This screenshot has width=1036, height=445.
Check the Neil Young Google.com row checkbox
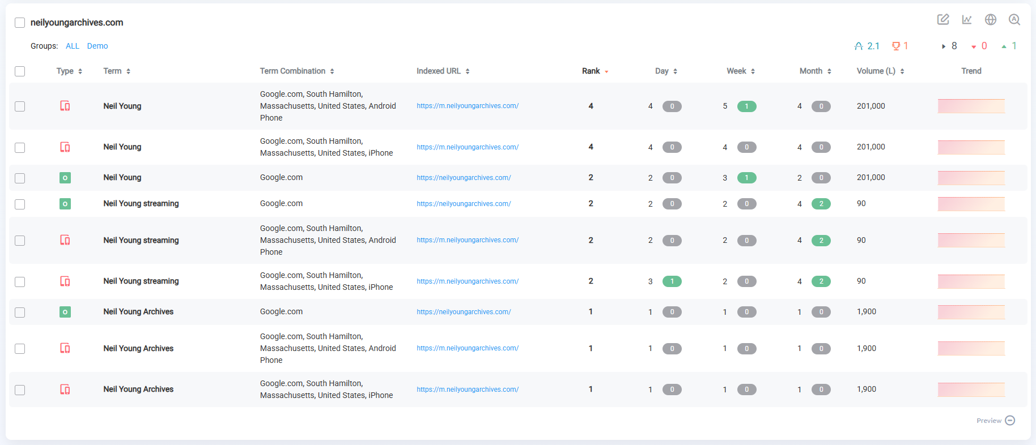20,178
